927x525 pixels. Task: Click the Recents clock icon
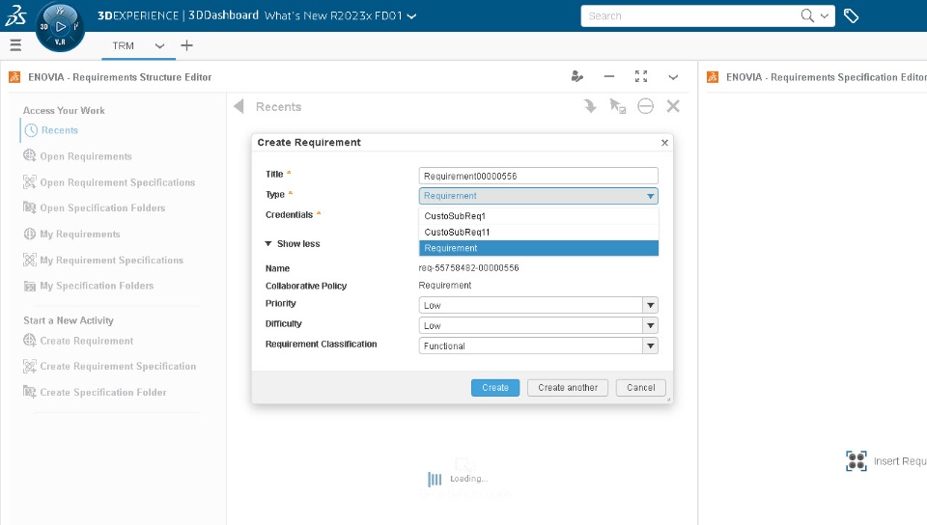click(x=31, y=130)
